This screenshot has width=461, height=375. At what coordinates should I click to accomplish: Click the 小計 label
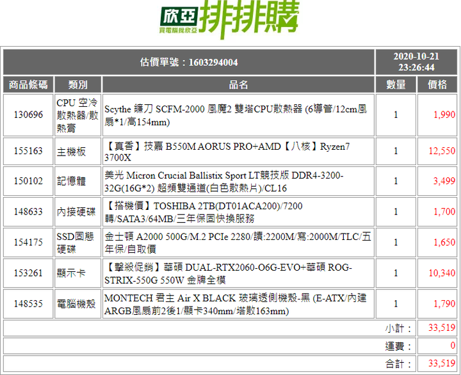click(398, 328)
